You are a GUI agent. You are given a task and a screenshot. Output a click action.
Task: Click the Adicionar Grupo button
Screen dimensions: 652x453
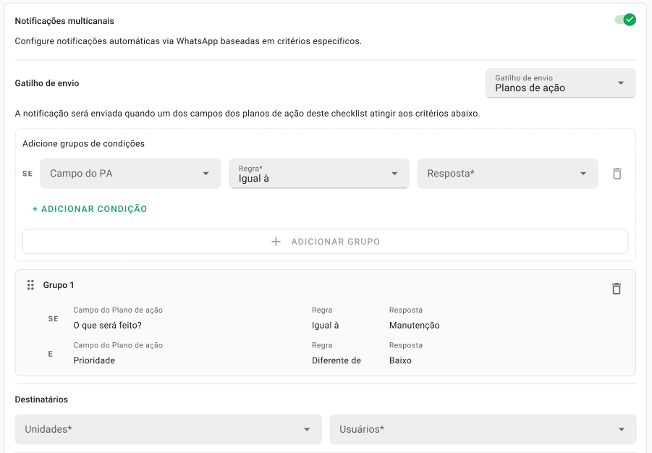click(325, 241)
